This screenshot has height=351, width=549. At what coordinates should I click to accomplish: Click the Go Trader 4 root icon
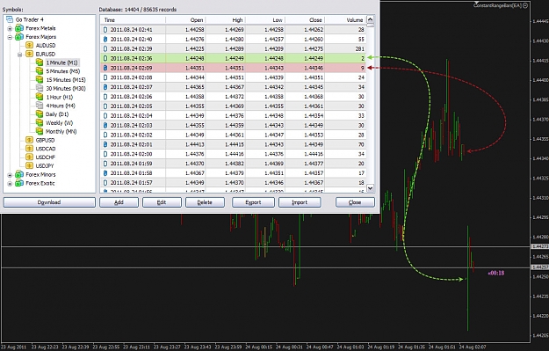click(10, 19)
